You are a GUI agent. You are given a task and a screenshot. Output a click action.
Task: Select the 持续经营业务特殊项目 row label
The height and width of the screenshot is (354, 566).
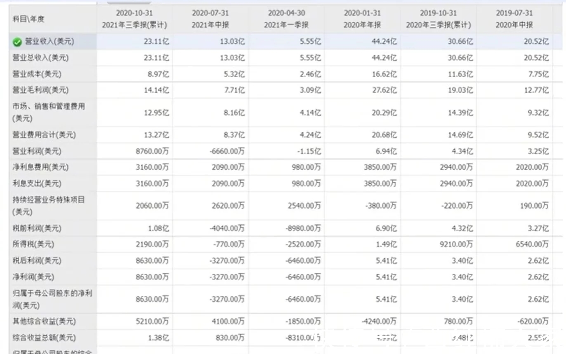coord(49,205)
